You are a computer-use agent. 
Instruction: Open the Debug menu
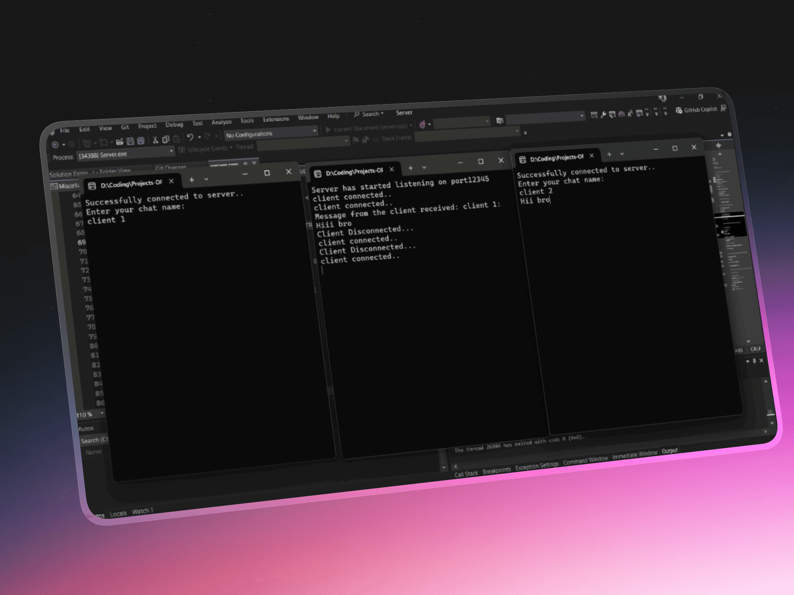click(x=175, y=125)
